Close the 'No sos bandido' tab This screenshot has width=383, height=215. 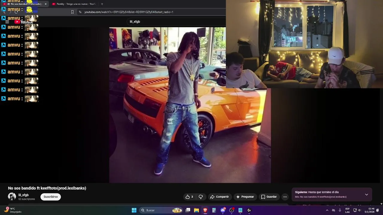[x=45, y=4]
